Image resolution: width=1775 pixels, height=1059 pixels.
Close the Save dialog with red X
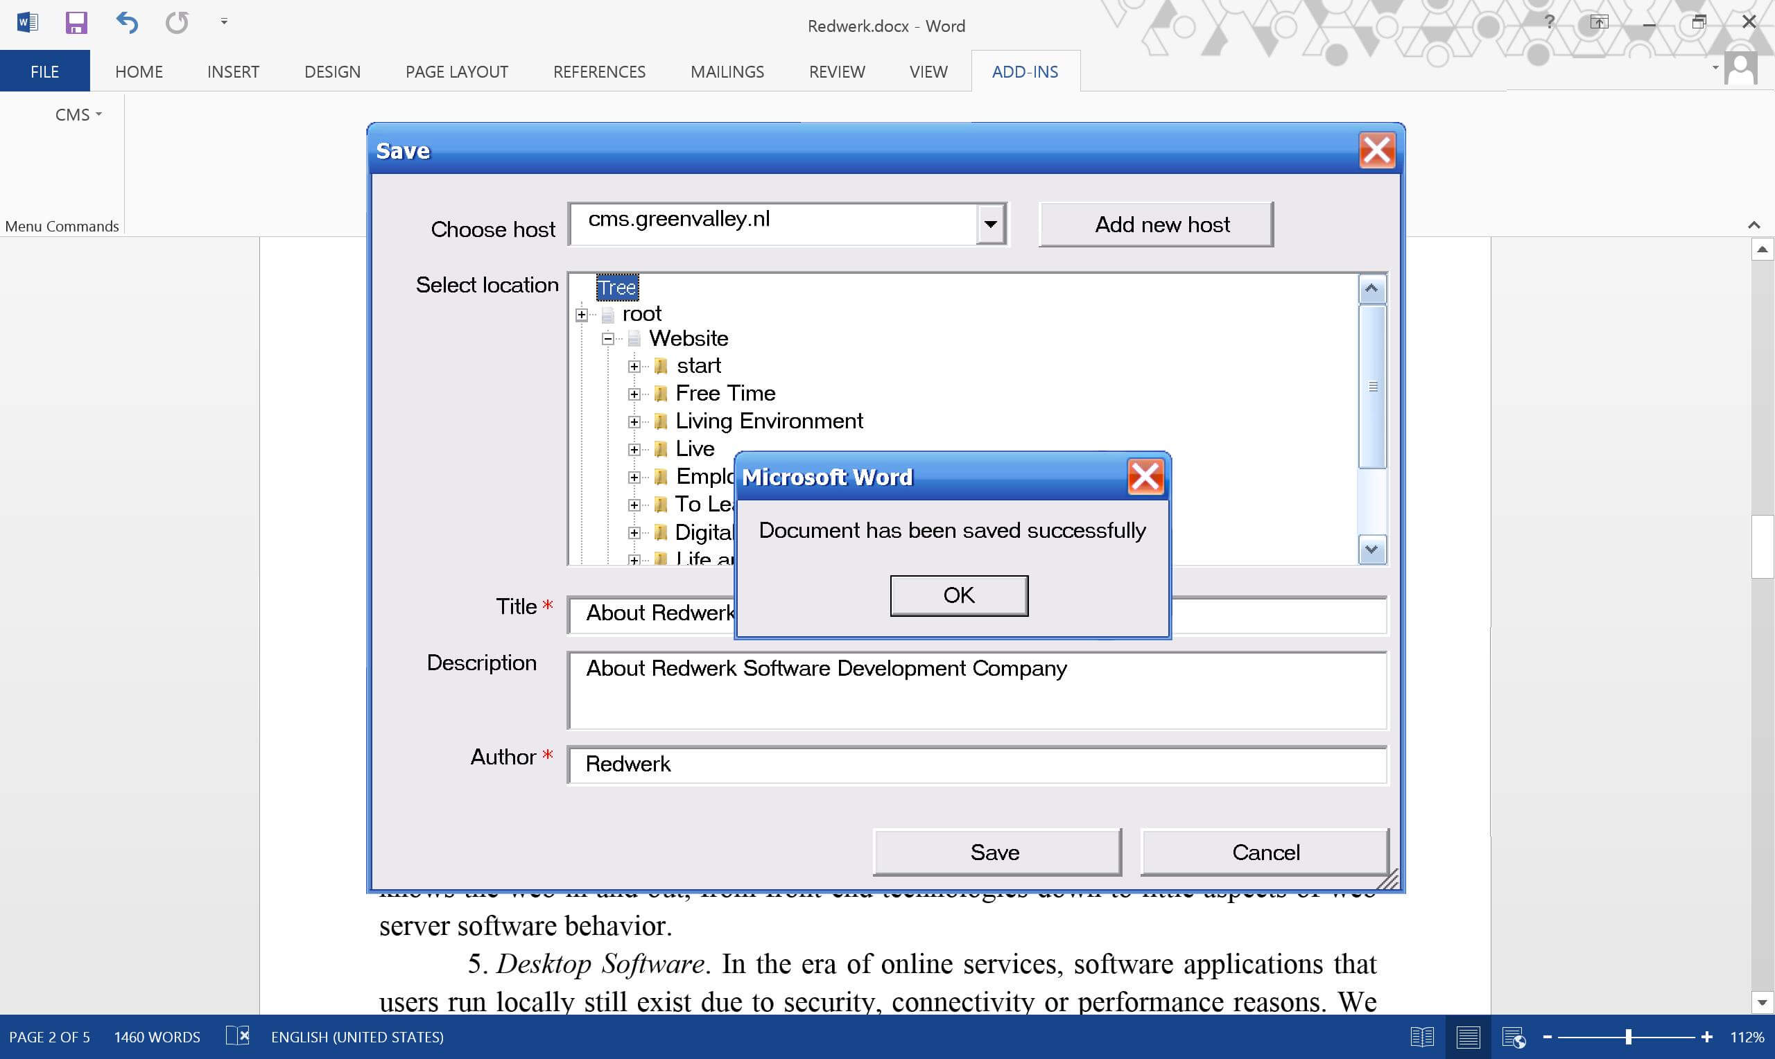(x=1377, y=150)
